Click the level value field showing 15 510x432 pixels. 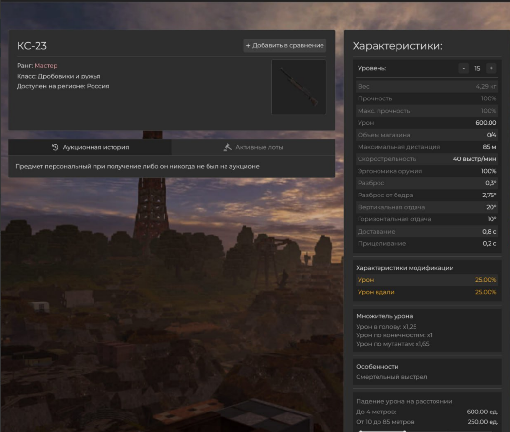click(x=477, y=68)
